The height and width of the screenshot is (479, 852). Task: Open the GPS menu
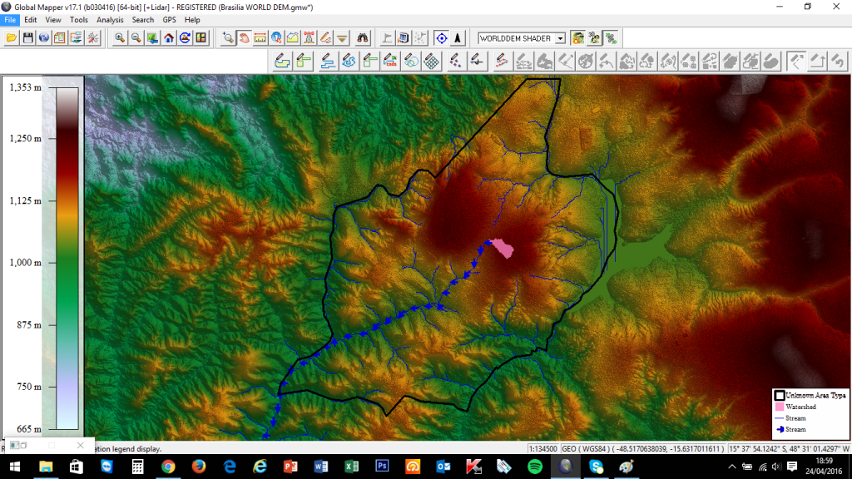click(x=169, y=19)
